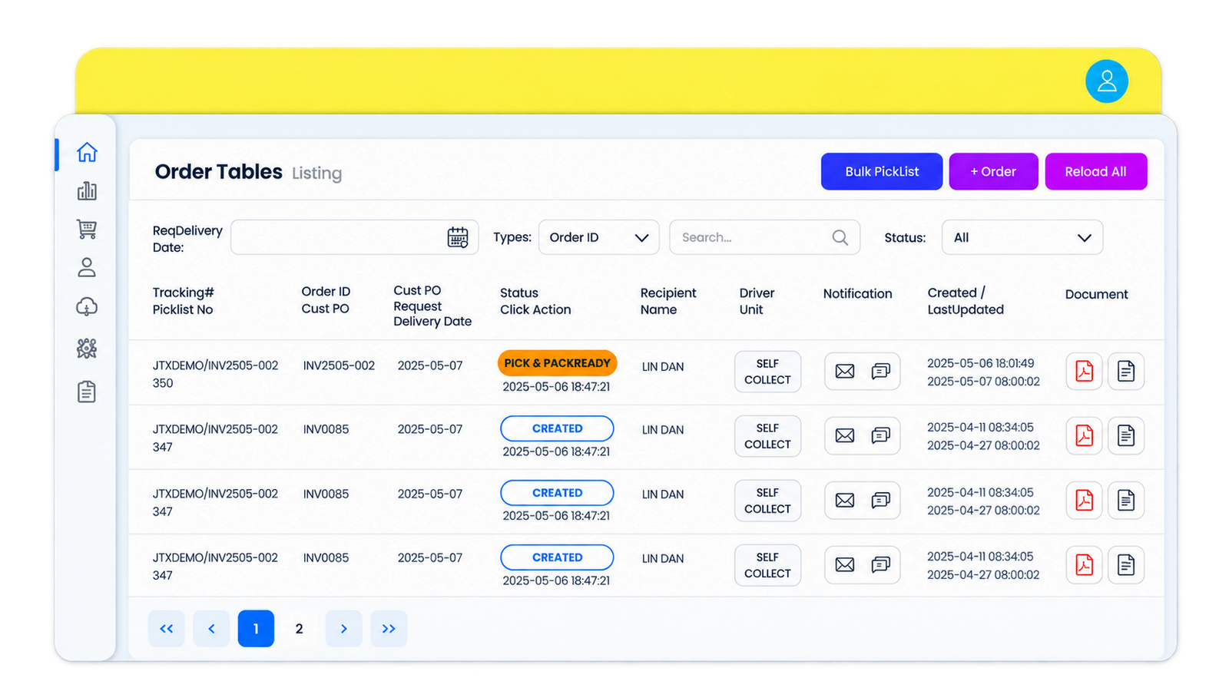Go to first page with << button
The width and height of the screenshot is (1229, 691).
coord(167,629)
